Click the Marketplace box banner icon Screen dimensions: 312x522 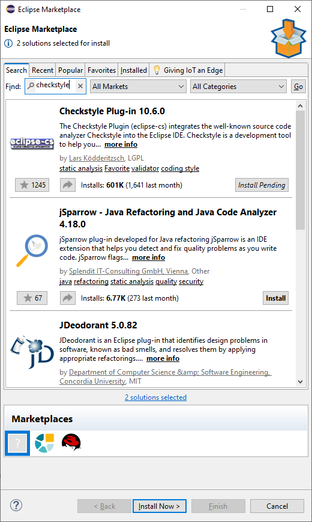point(288,38)
